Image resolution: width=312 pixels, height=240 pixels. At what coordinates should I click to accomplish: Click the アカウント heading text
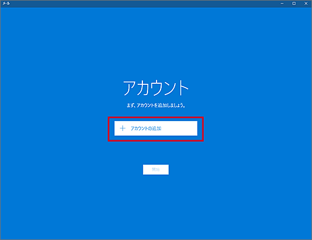pyautogui.click(x=156, y=88)
